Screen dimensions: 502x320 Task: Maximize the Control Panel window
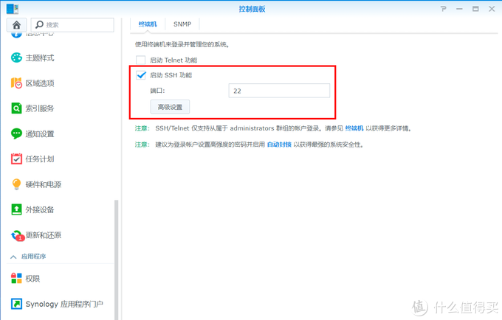tap(475, 9)
